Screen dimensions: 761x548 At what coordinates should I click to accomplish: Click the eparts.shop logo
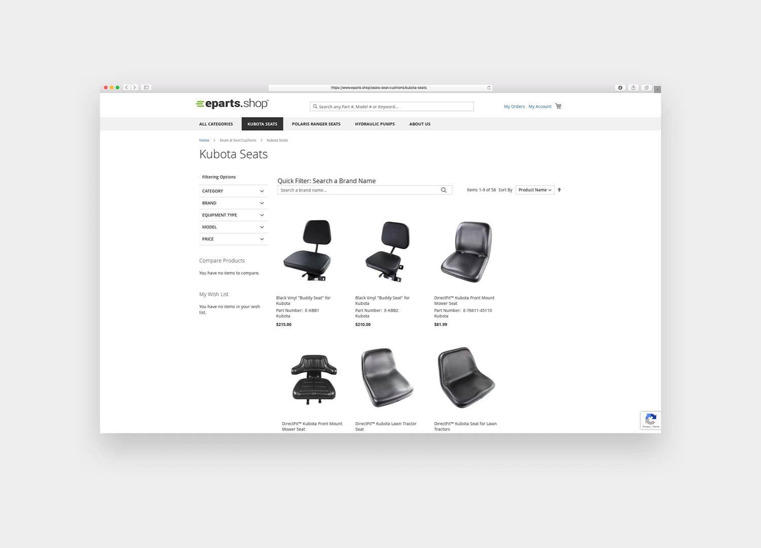[232, 104]
